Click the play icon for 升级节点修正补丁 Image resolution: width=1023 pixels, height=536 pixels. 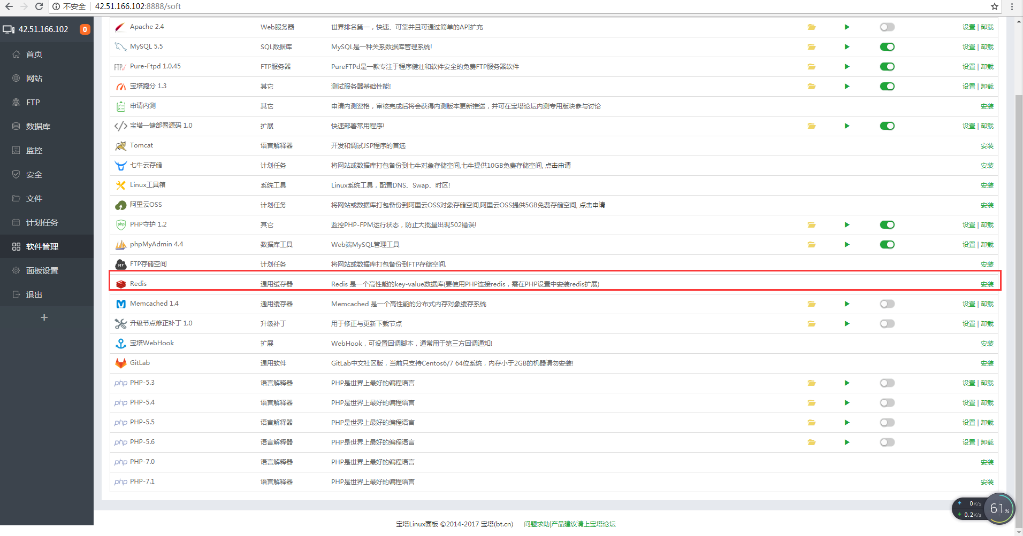pyautogui.click(x=847, y=324)
